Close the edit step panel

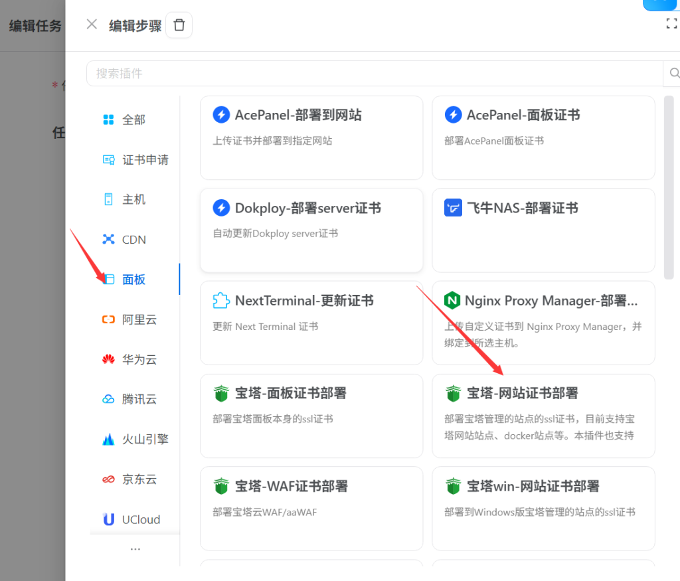click(x=92, y=25)
